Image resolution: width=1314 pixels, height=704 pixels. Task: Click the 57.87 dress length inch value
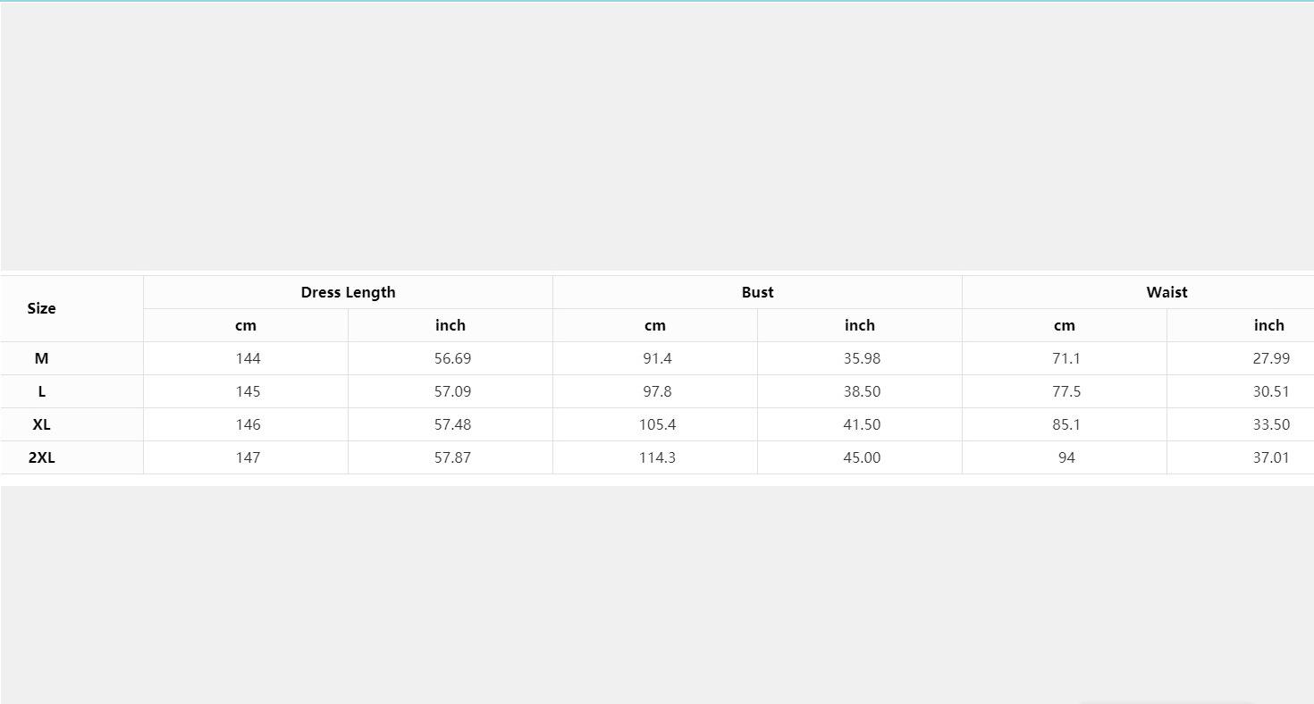[x=452, y=457]
